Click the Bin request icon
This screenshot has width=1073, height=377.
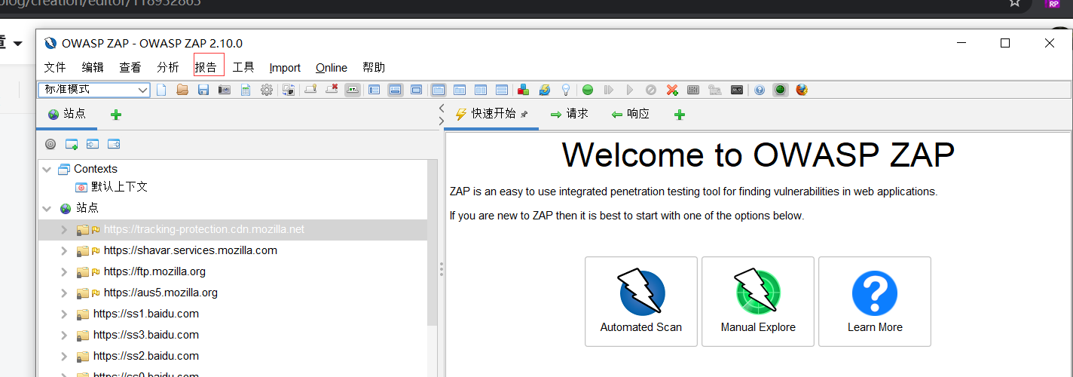tap(651, 90)
